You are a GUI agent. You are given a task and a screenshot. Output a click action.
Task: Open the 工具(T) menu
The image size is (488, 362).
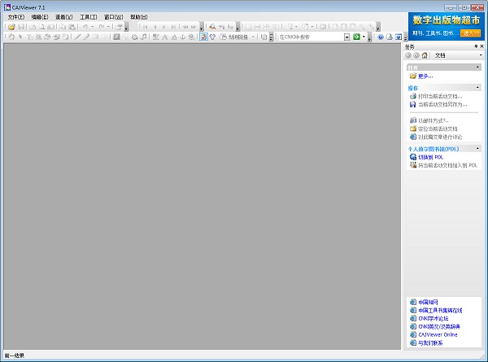(x=88, y=16)
